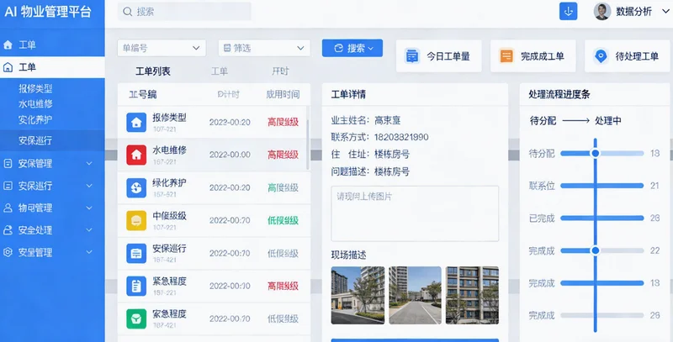
Task: Click the 2022-00:00 time in 水电维修 row
Action: point(230,155)
